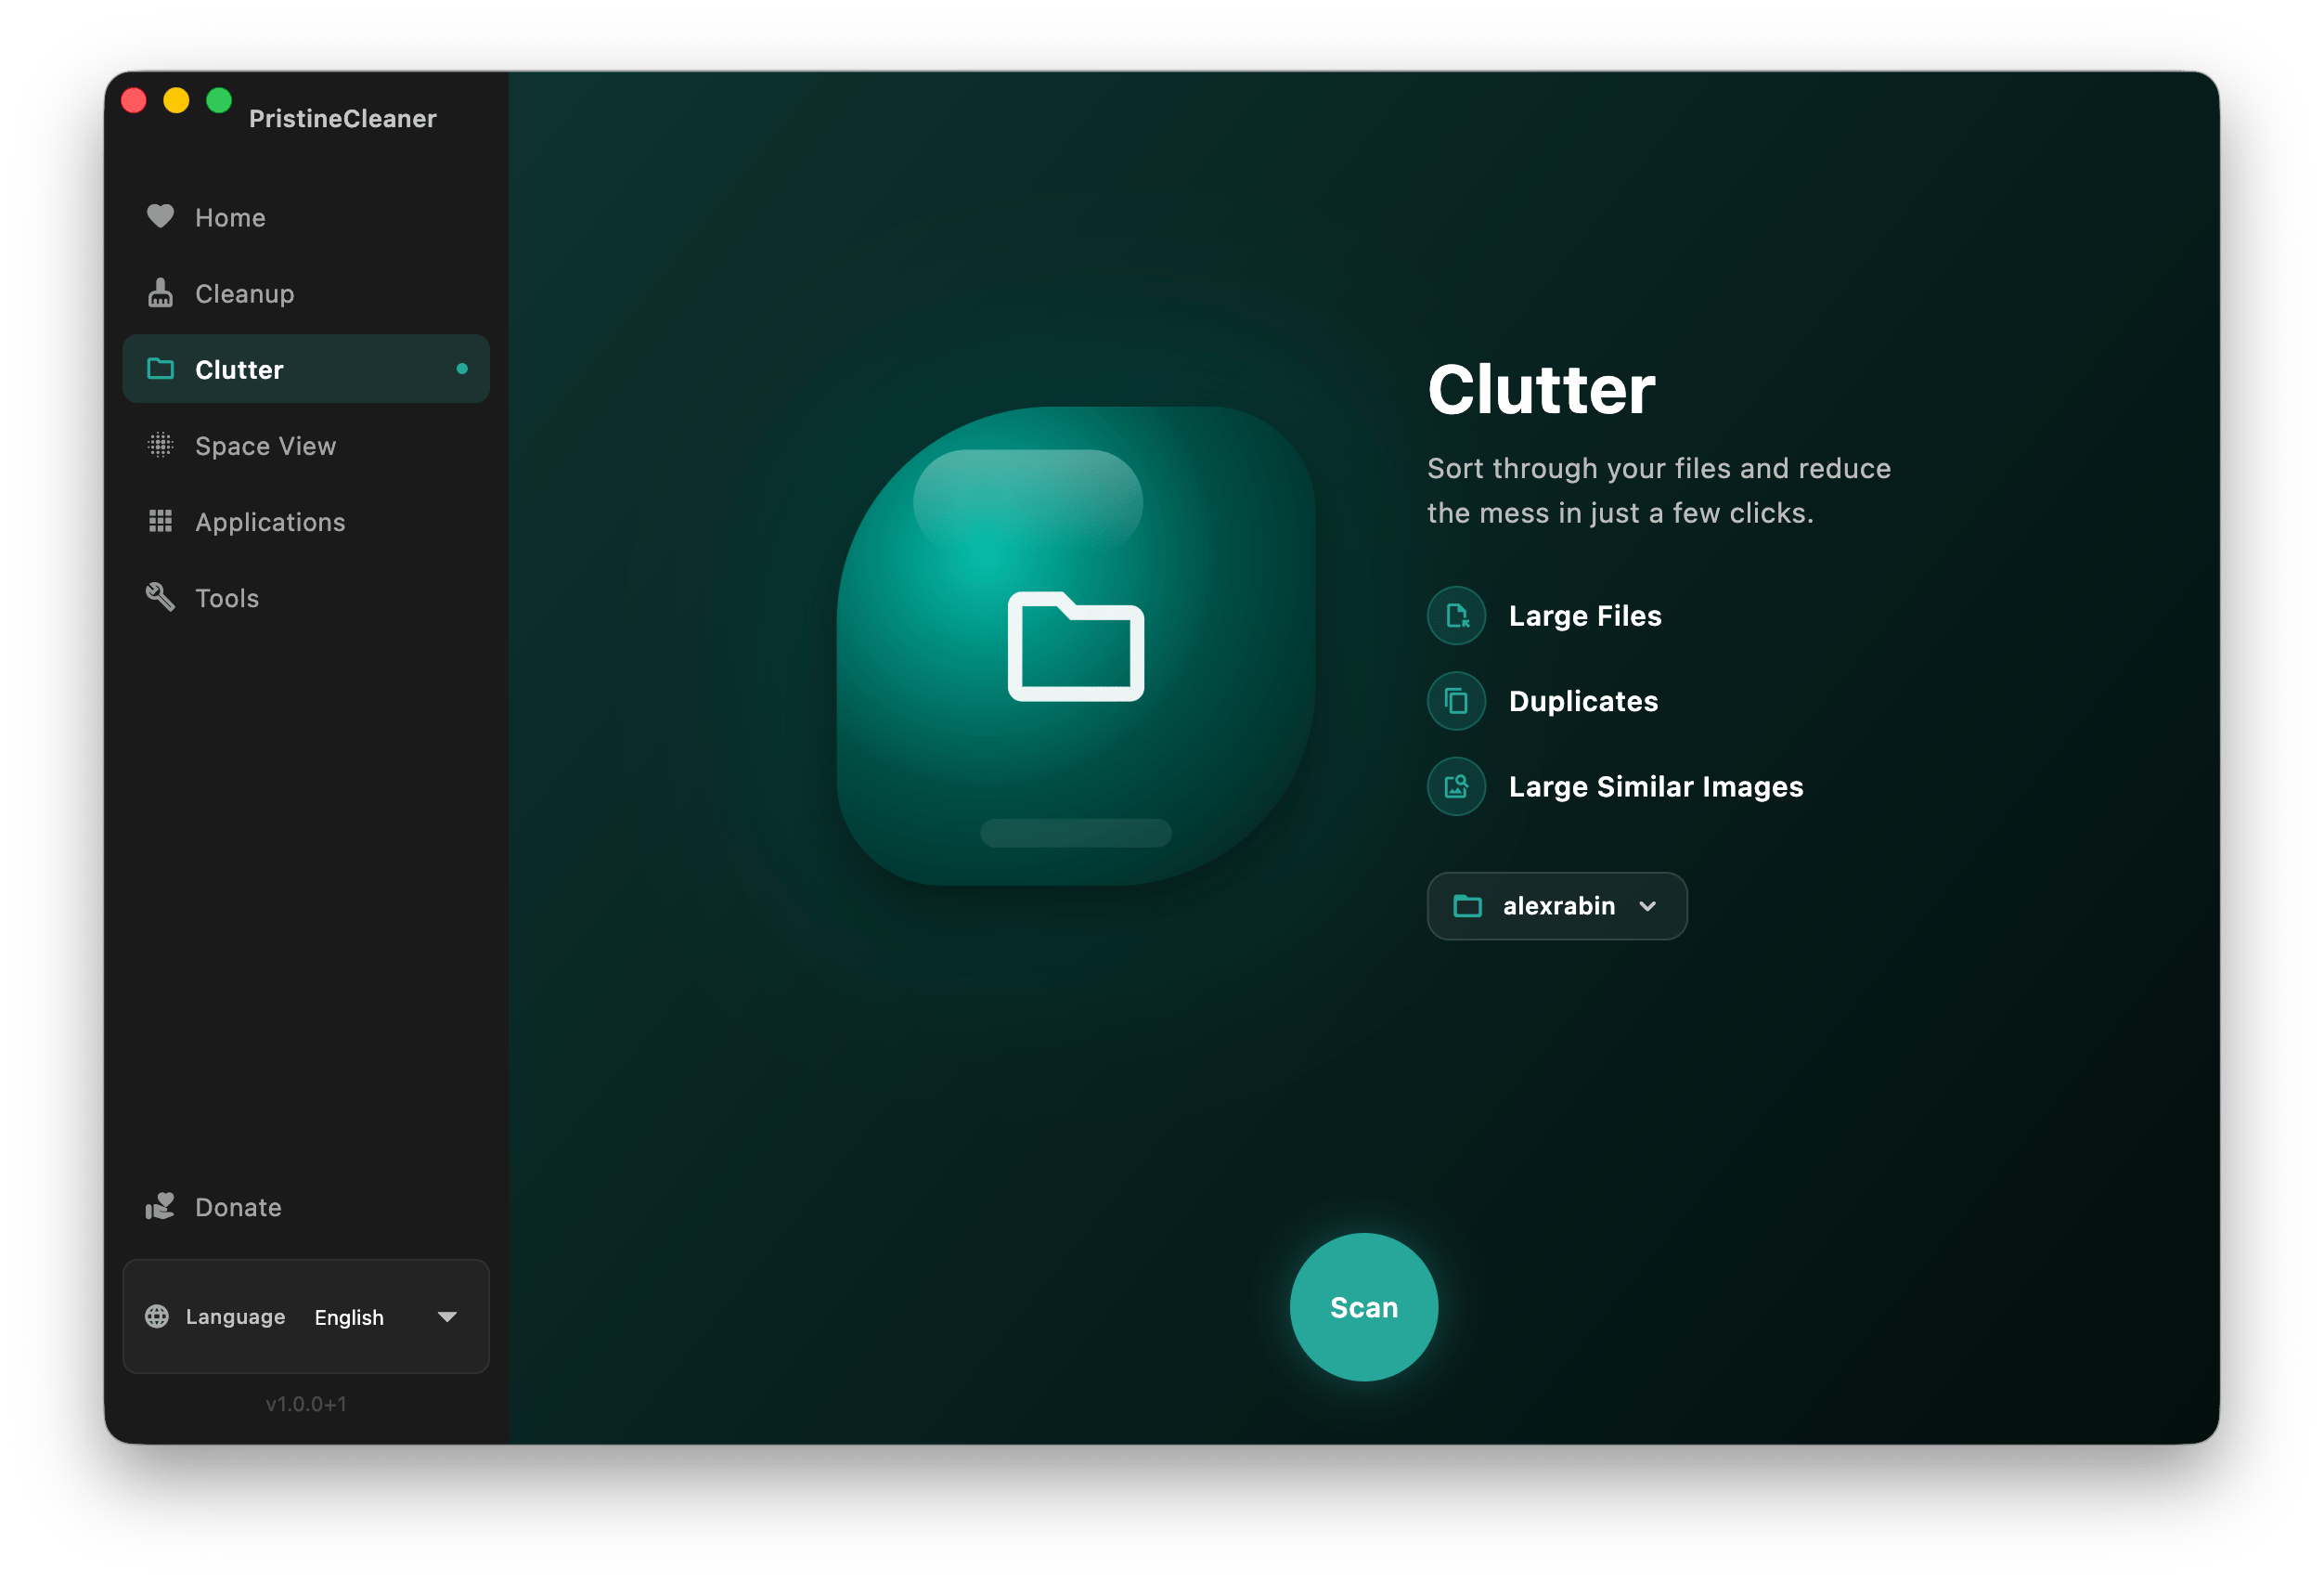Click the Clutter heading

click(1541, 389)
